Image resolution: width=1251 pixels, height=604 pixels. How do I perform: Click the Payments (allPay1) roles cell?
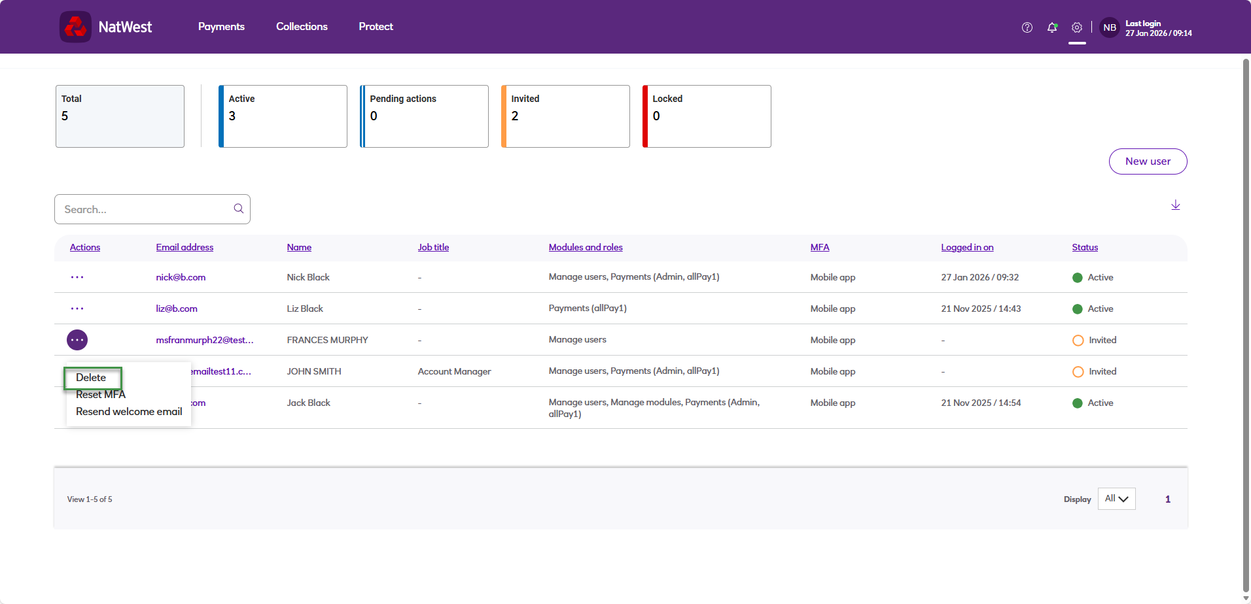click(588, 309)
